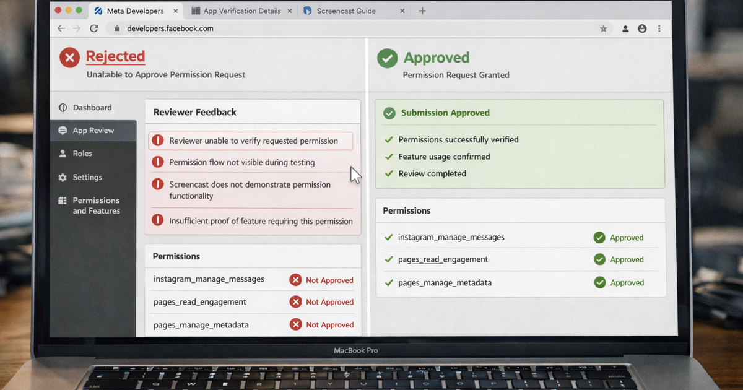Click 'Insufficient proof of feature' message
This screenshot has width=743, height=390.
click(x=261, y=221)
